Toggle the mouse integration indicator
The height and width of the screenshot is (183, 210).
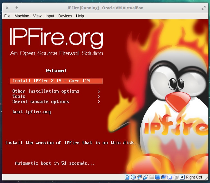[x=176, y=177]
